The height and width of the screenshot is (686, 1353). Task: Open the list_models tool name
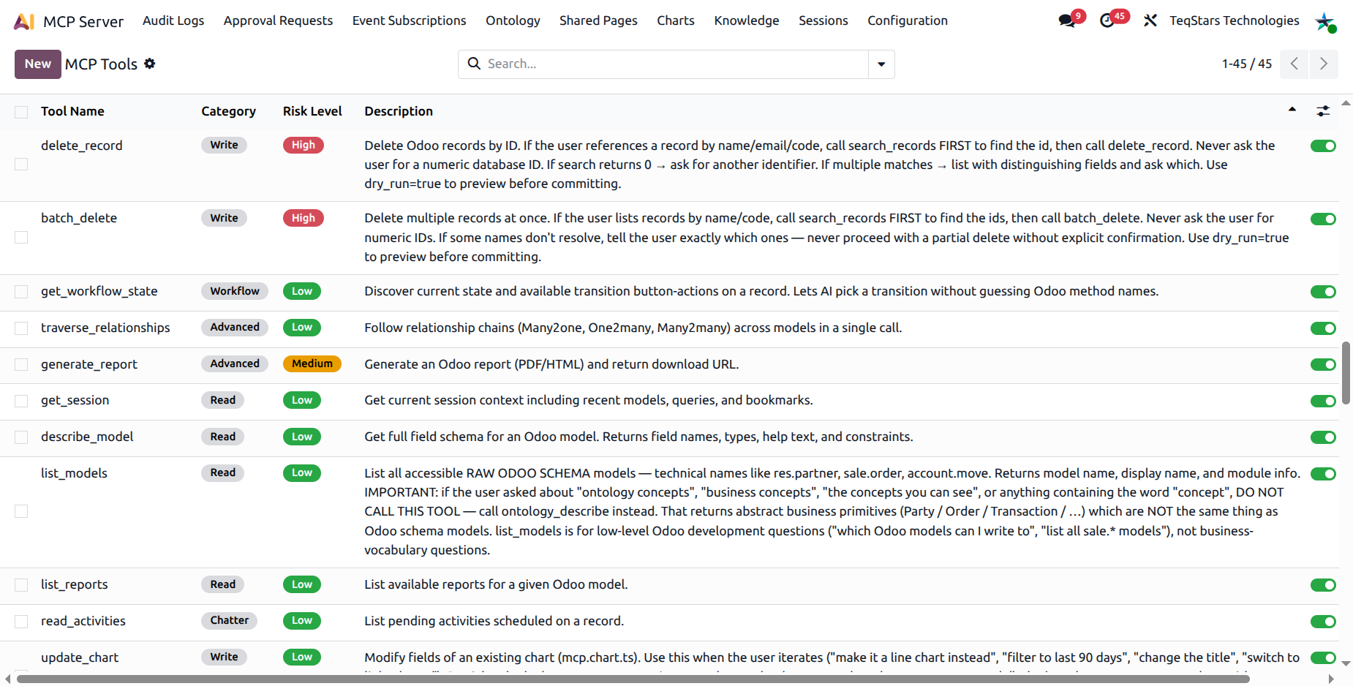pyautogui.click(x=74, y=473)
